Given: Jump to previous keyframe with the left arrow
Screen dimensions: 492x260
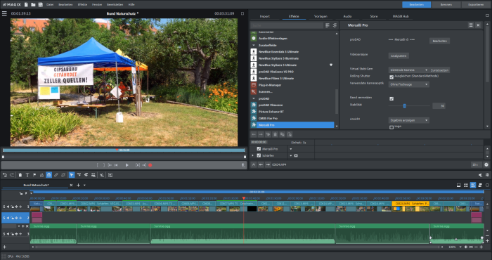Looking at the screenshot, I should (x=254, y=134).
